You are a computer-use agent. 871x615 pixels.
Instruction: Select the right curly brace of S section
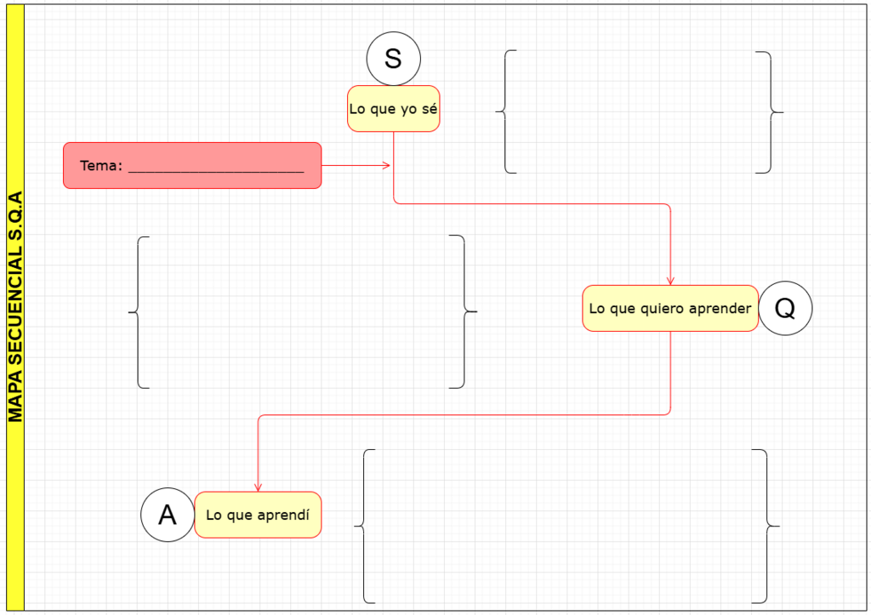pyautogui.click(x=769, y=112)
